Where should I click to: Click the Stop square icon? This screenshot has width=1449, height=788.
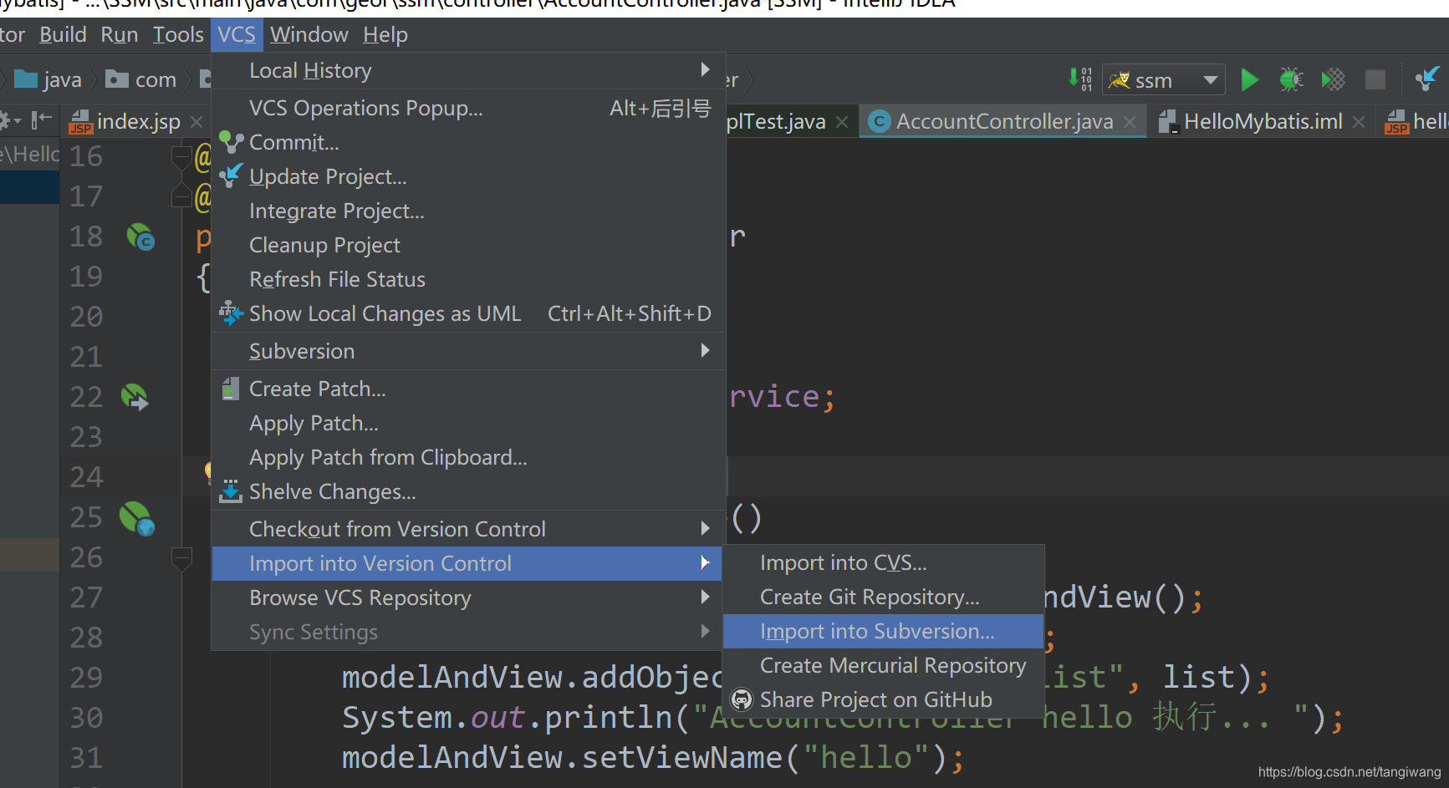click(1375, 80)
